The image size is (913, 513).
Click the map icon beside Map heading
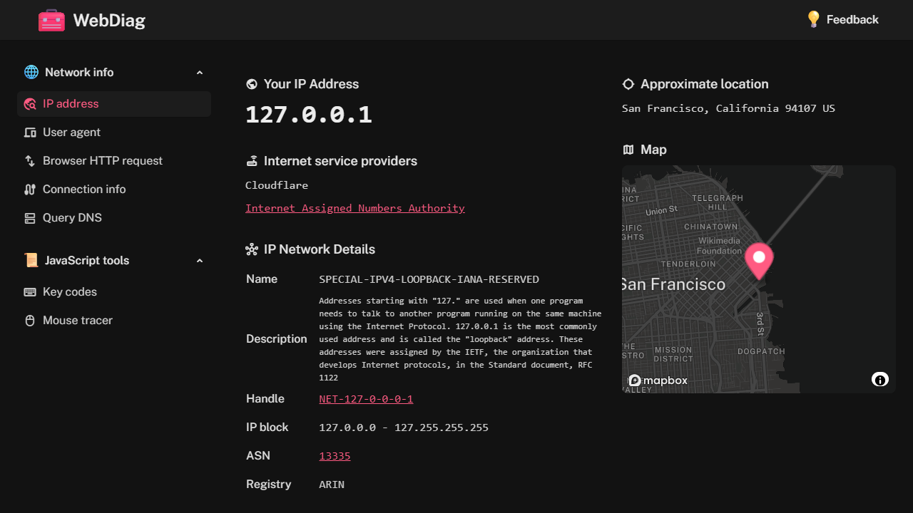pyautogui.click(x=628, y=150)
